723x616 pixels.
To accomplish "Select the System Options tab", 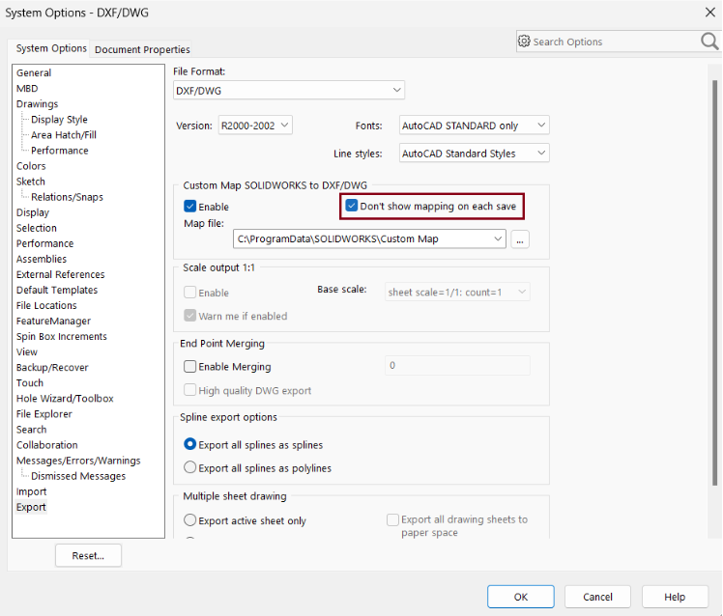I will [50, 48].
